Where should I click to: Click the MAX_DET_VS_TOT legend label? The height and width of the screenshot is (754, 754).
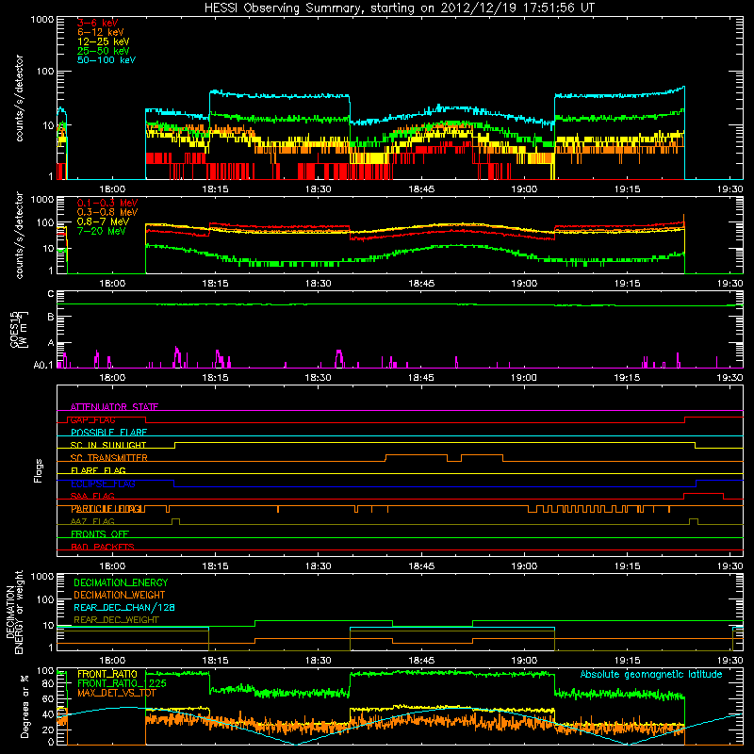click(117, 693)
